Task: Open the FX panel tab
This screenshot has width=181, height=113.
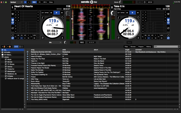Action: pos(40,2)
